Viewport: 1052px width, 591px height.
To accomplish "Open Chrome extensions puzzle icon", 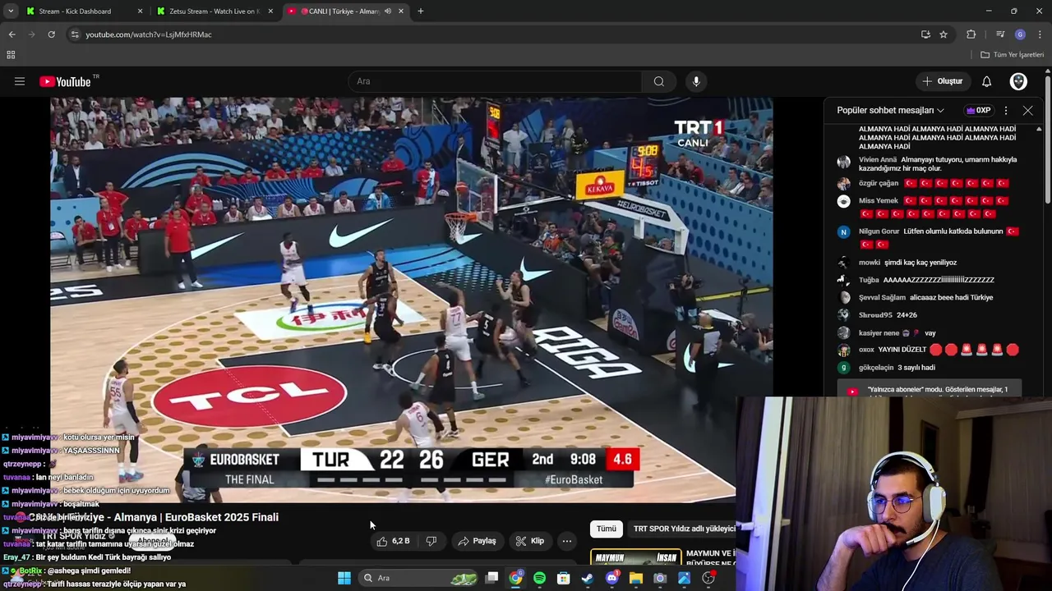I will pos(971,34).
